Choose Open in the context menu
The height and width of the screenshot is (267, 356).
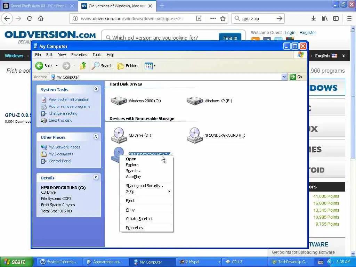[146, 159]
